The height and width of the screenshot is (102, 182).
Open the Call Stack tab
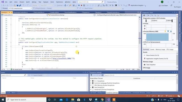[93, 93]
